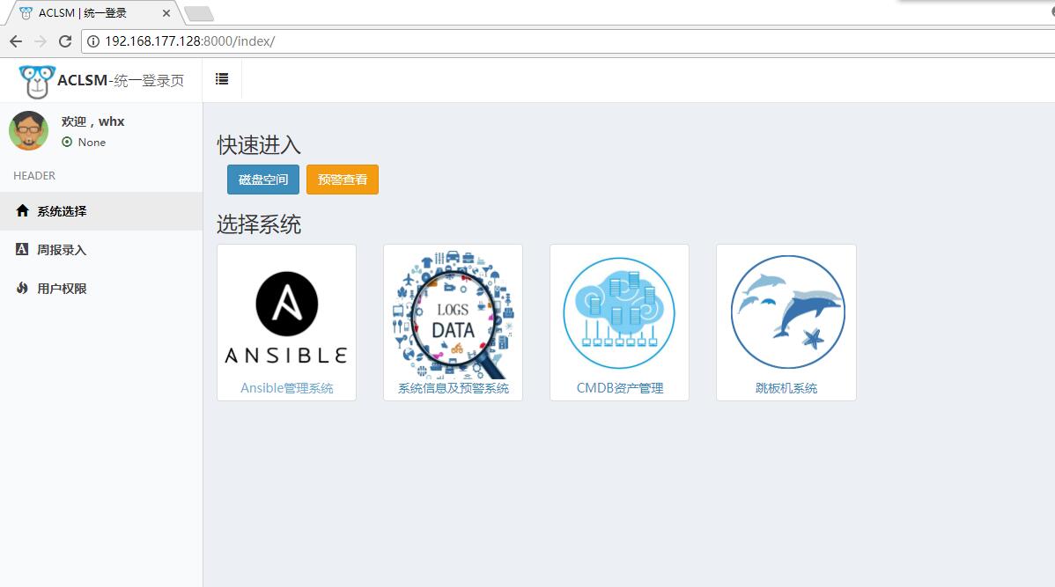Click the browser back arrow
Screen dimensions: 1055x587
pos(16,41)
